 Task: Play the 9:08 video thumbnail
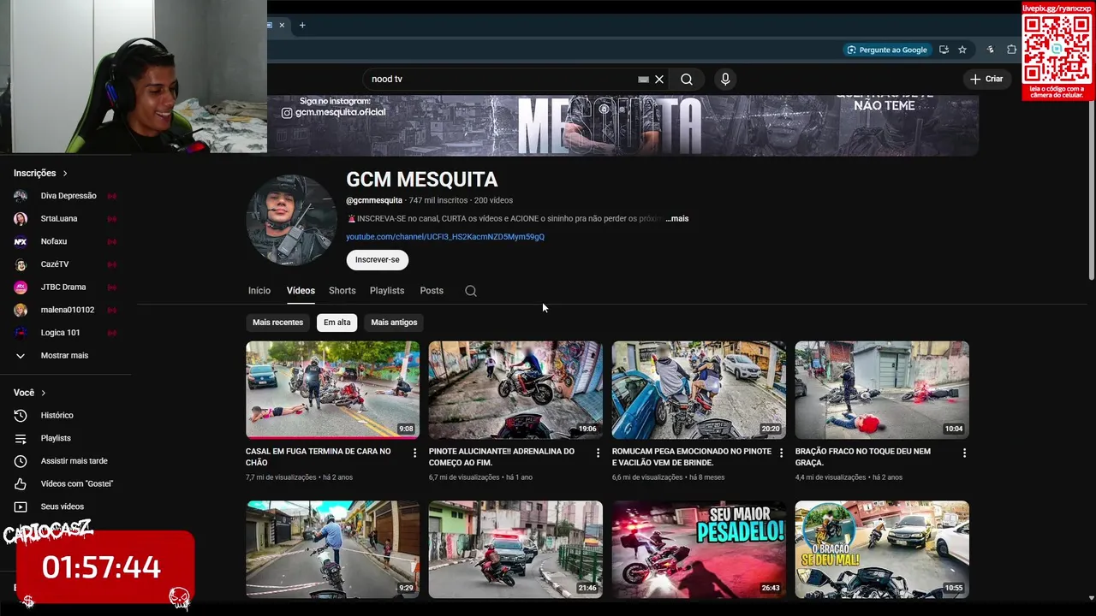[x=332, y=390]
